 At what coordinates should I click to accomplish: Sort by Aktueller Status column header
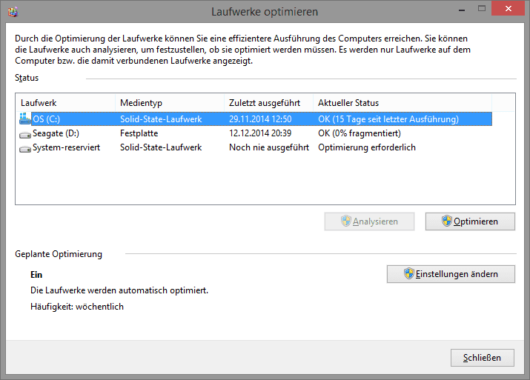(403, 103)
